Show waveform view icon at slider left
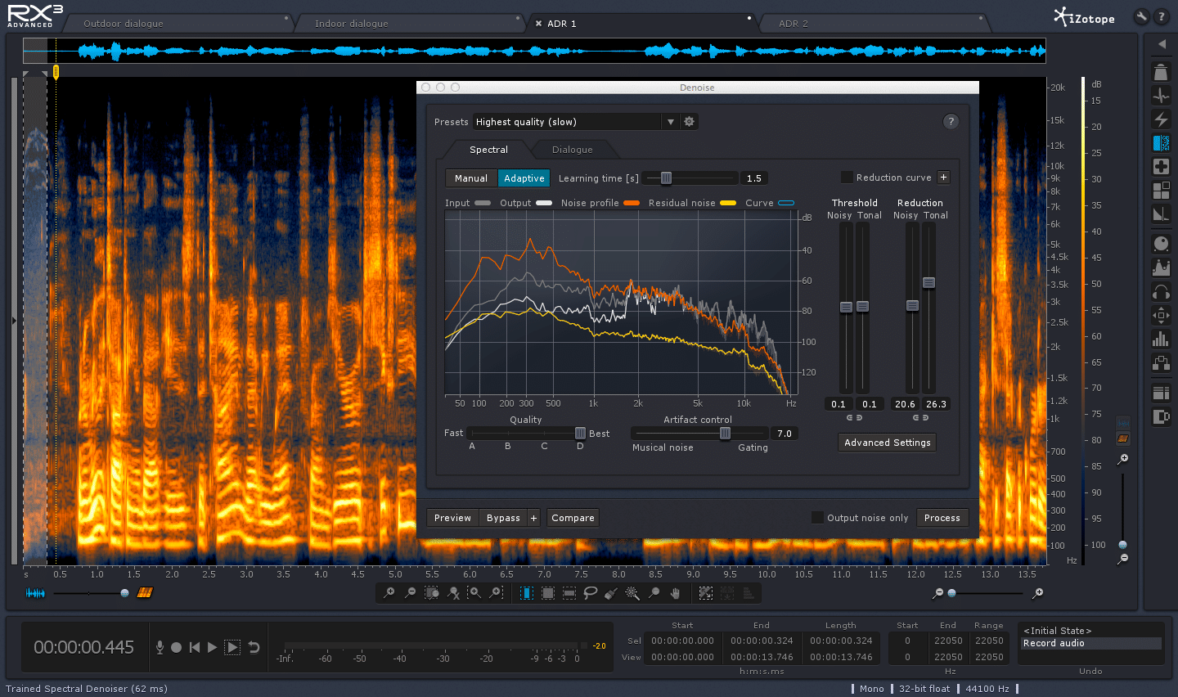1178x697 pixels. coord(35,593)
